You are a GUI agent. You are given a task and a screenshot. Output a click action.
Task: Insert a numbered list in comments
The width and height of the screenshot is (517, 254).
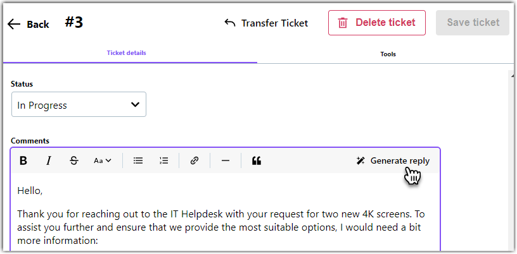[163, 160]
